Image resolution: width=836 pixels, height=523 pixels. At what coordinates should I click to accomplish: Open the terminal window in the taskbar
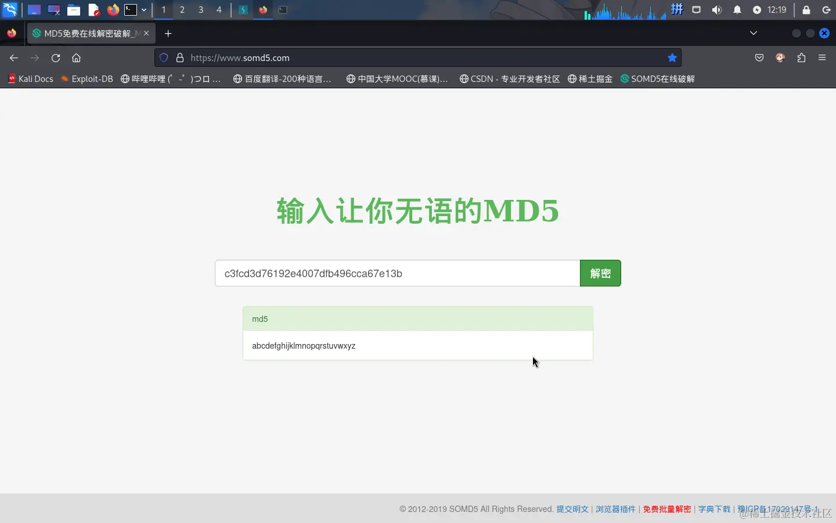point(283,10)
